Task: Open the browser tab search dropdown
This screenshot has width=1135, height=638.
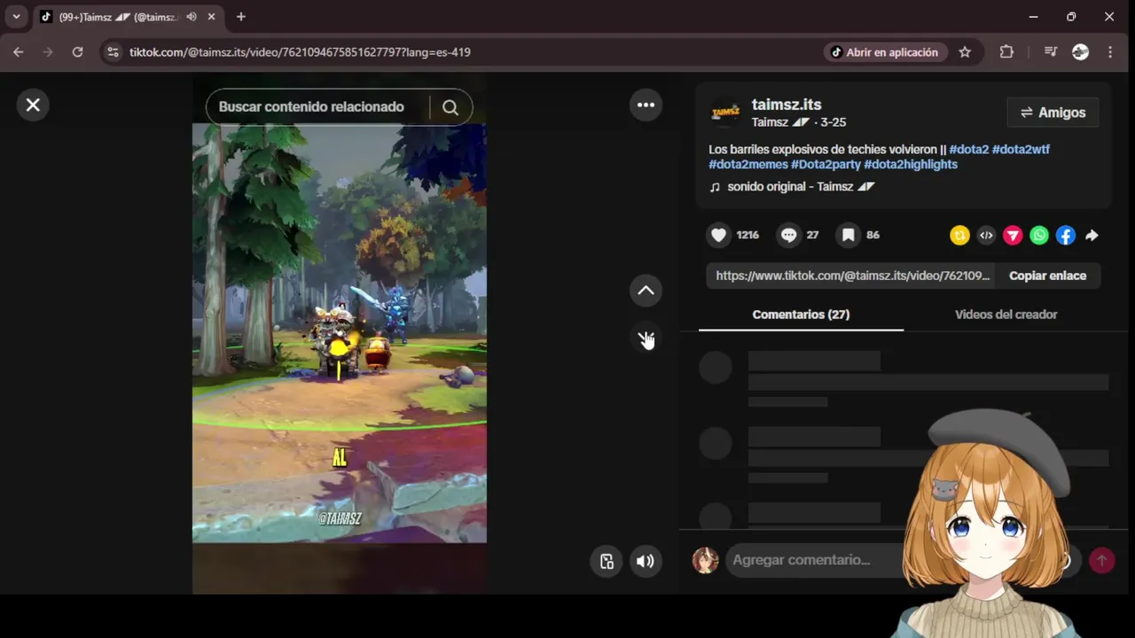Action: point(16,17)
